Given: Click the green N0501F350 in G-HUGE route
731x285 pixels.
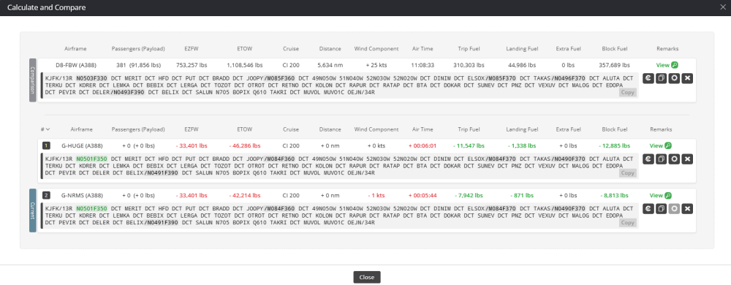Looking at the screenshot, I should tap(92, 159).
